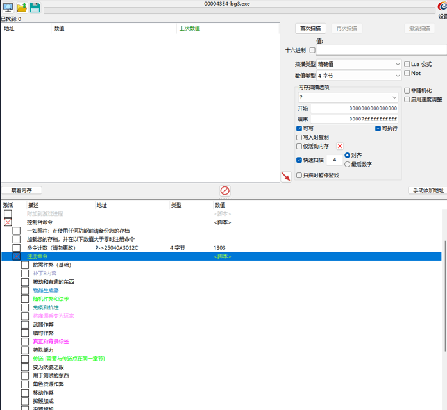Select the 对齐 radio button
Screen dimensions: 447x410
point(347,155)
